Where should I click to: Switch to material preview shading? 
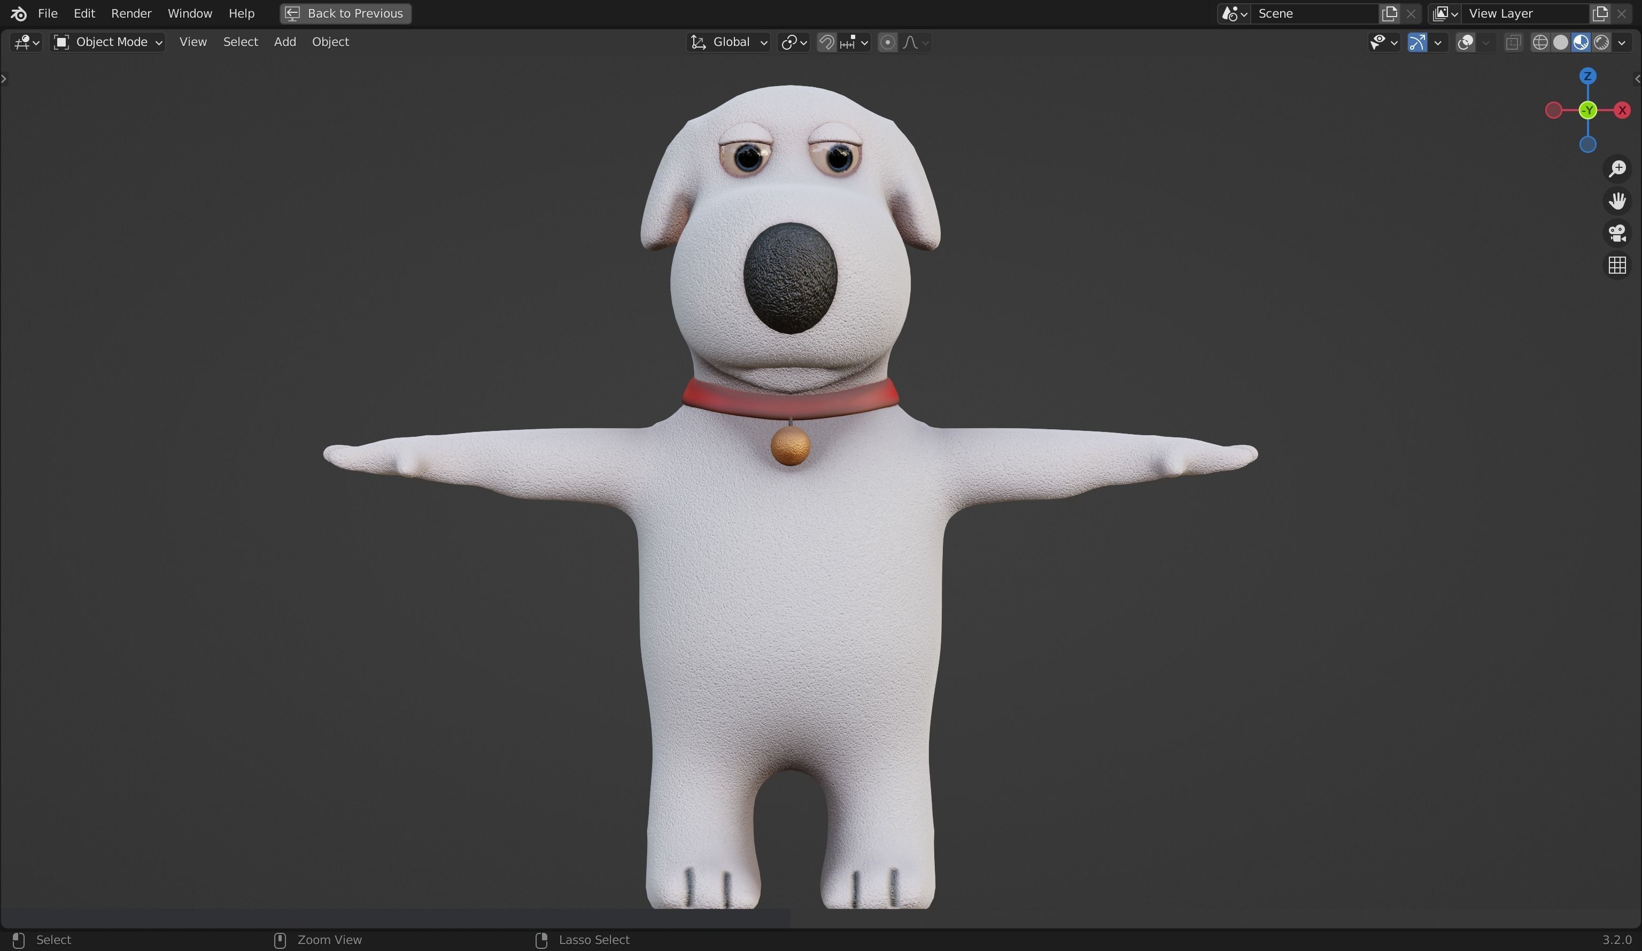[x=1581, y=42]
